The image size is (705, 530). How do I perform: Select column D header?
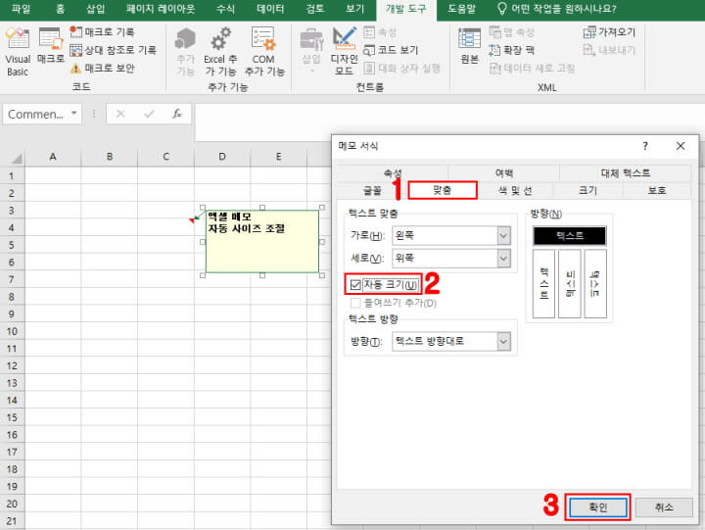[222, 157]
